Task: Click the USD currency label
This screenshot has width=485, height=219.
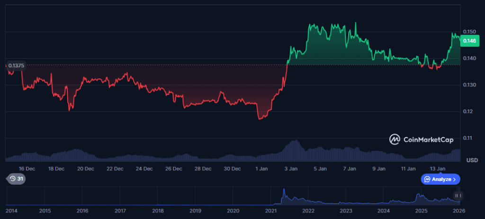Action: tap(472, 160)
